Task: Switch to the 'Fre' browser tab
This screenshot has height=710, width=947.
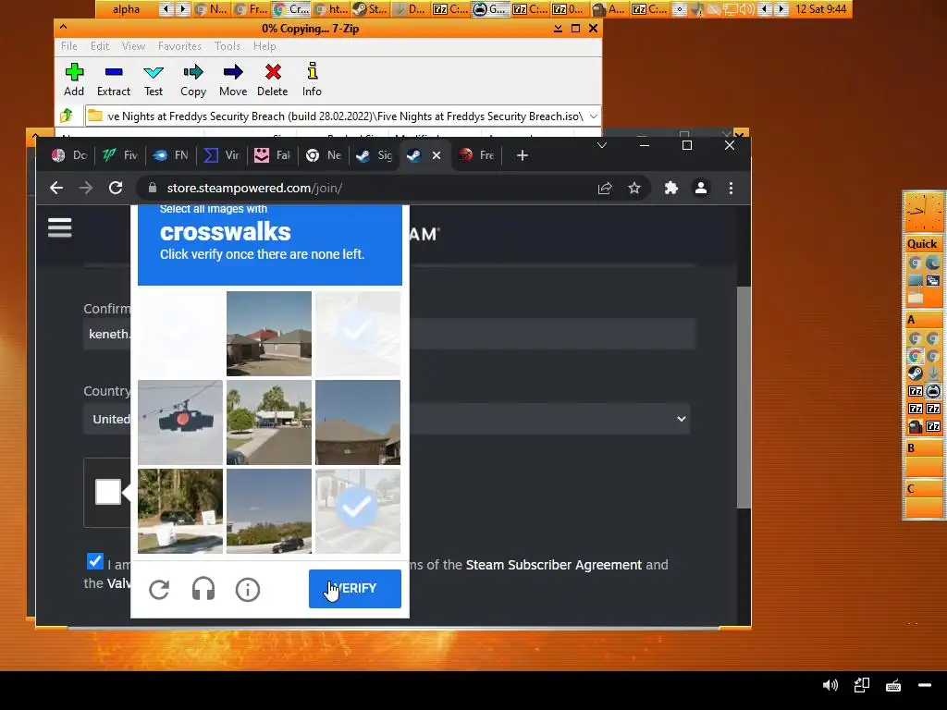Action: pos(476,155)
